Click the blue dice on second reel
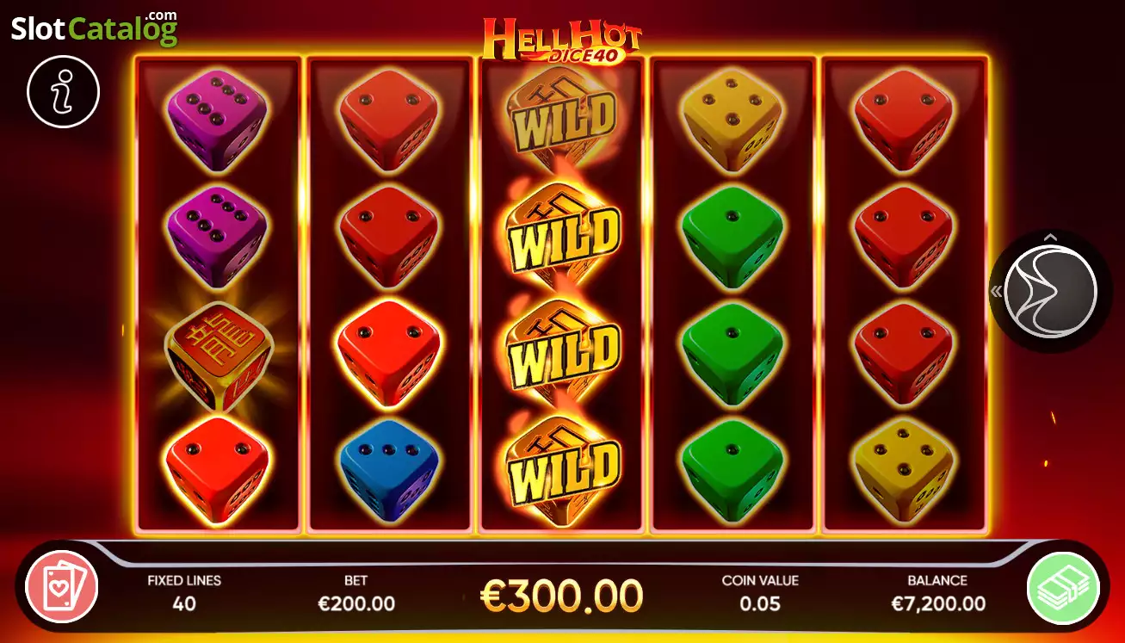Screen dimensions: 1125x643 click(389, 469)
